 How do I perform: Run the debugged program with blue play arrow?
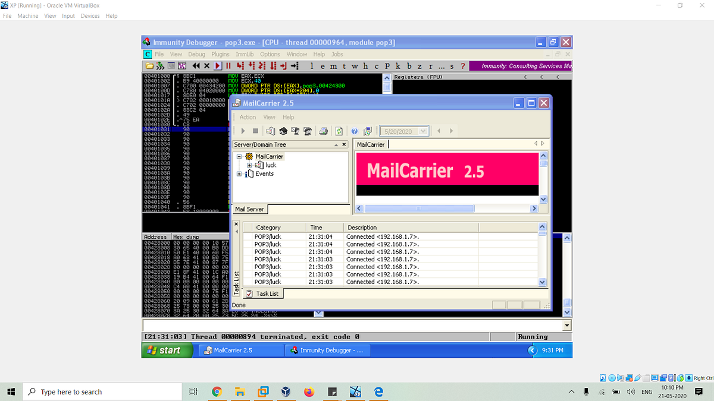tap(217, 65)
